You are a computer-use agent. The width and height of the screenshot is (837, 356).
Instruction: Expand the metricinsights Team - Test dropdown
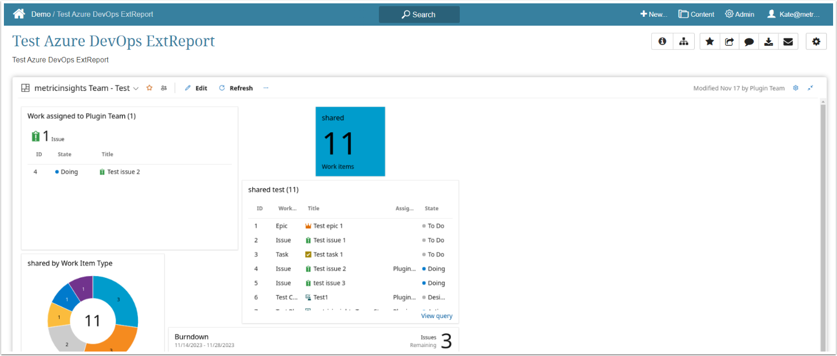[136, 89]
